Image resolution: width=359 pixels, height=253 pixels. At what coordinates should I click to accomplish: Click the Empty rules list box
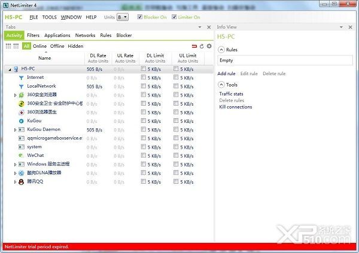click(285, 60)
